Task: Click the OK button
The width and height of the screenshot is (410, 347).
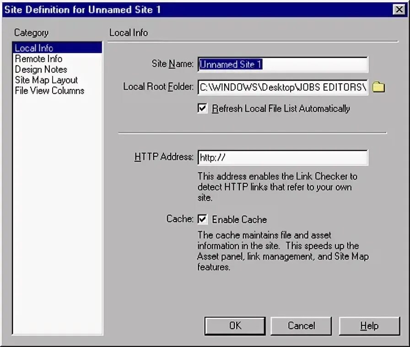Action: point(235,326)
